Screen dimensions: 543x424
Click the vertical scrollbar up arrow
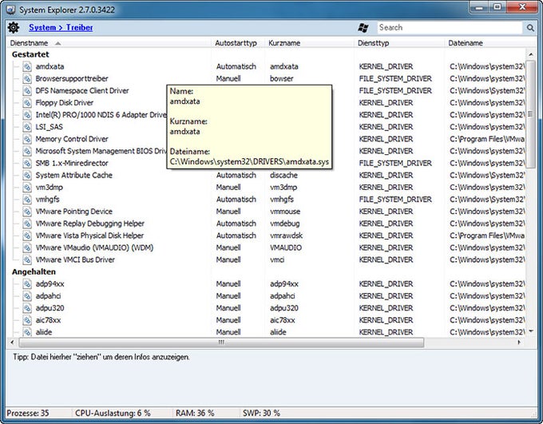point(531,54)
